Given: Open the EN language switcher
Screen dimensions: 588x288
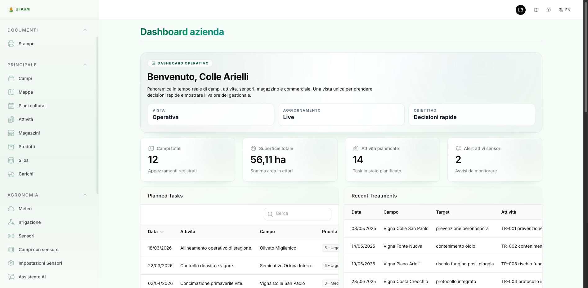Looking at the screenshot, I should (x=564, y=10).
